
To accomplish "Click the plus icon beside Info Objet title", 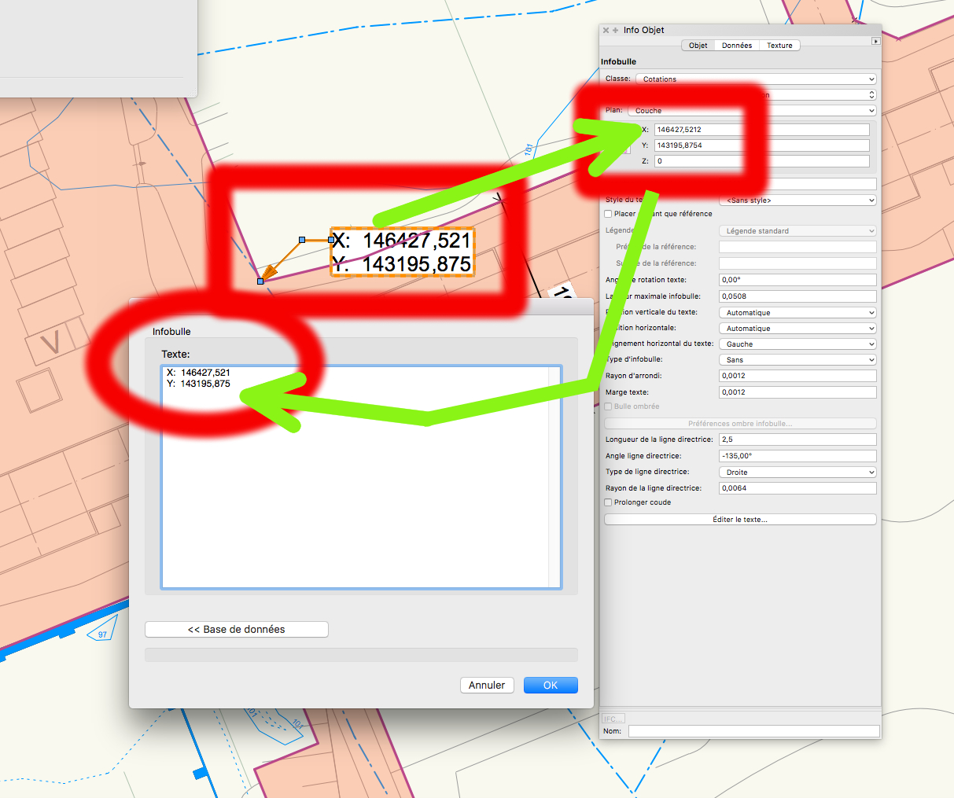I will 616,31.
